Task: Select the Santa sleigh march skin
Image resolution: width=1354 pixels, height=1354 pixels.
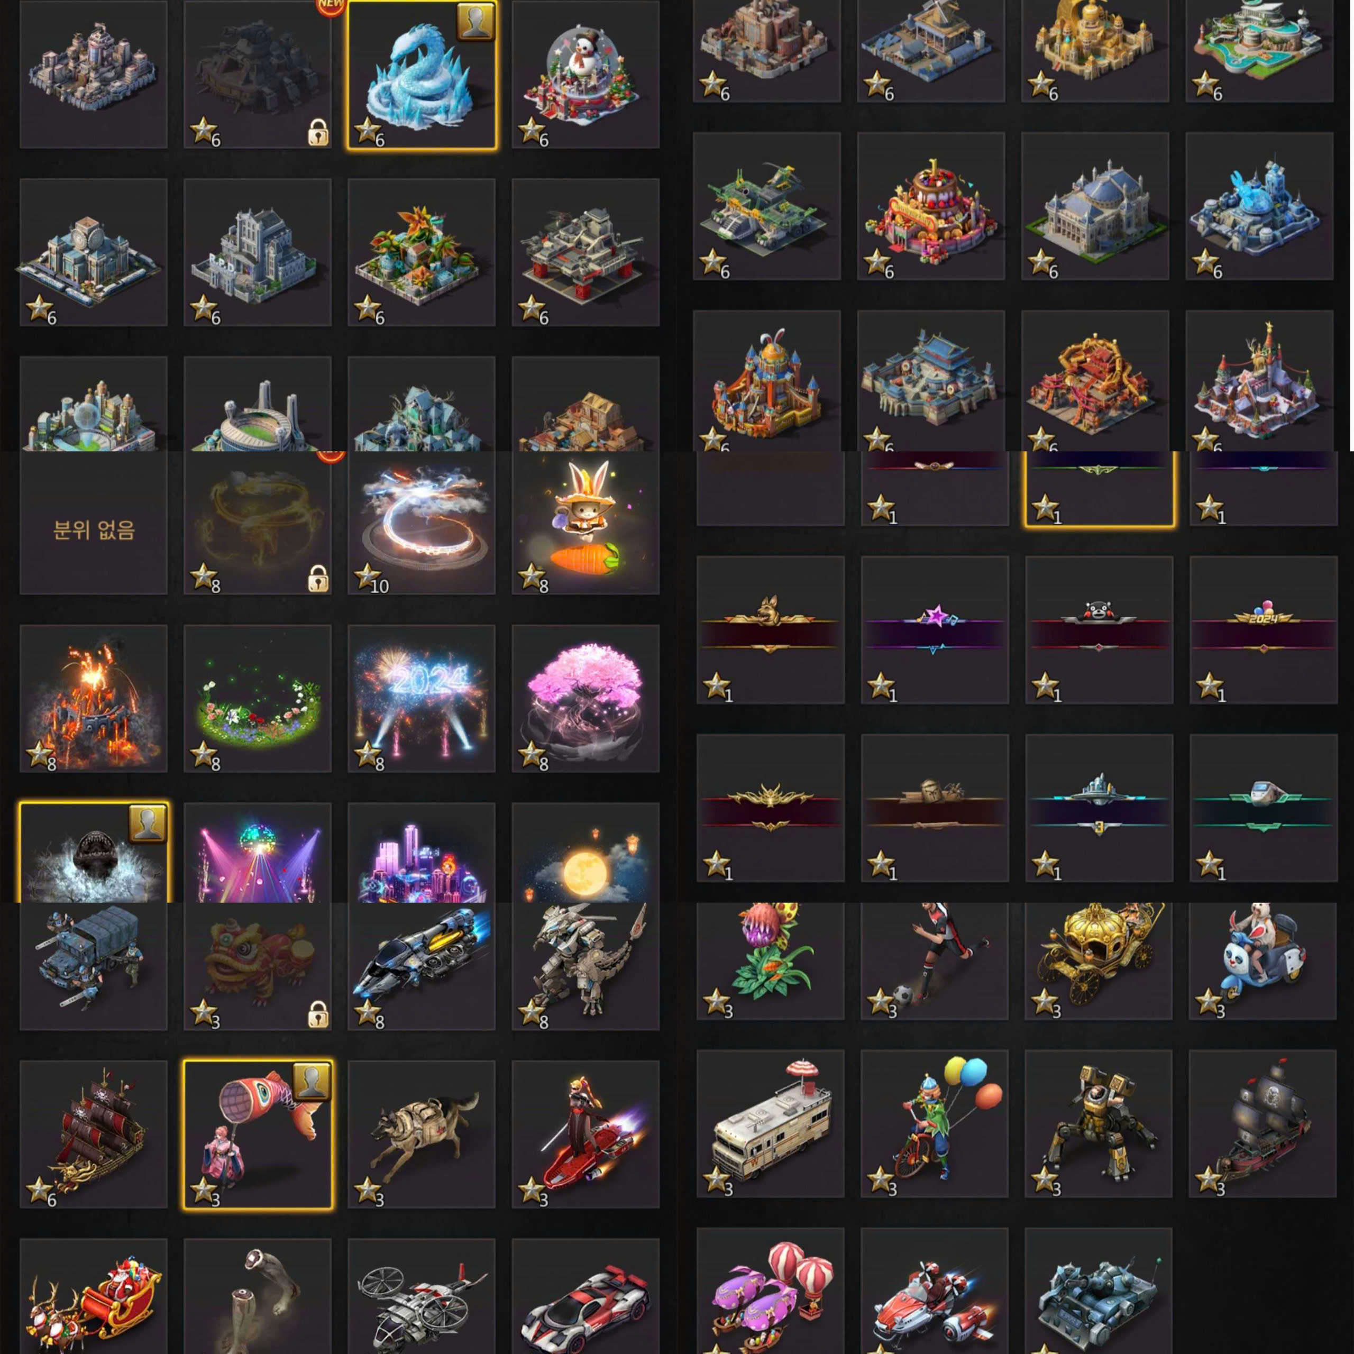Action: click(93, 1296)
